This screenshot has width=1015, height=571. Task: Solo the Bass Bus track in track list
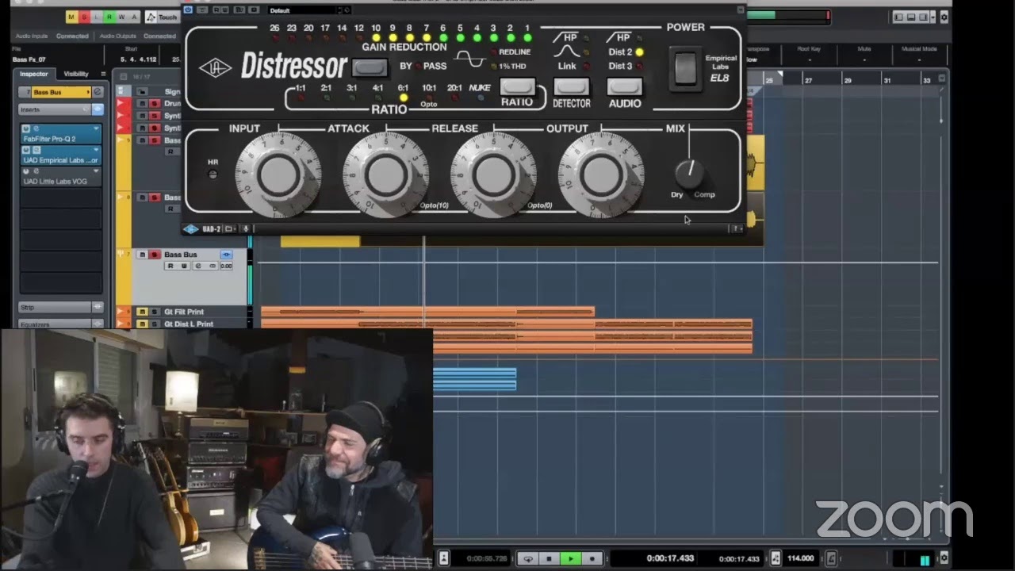coord(154,255)
